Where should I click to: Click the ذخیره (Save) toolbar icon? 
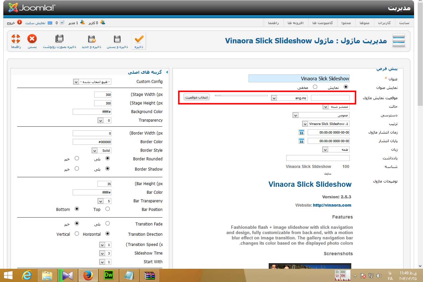139,39
